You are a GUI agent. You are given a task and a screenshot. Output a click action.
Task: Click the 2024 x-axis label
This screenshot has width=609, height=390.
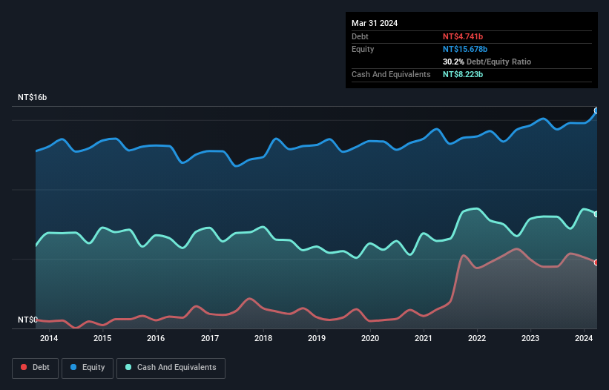(x=584, y=338)
